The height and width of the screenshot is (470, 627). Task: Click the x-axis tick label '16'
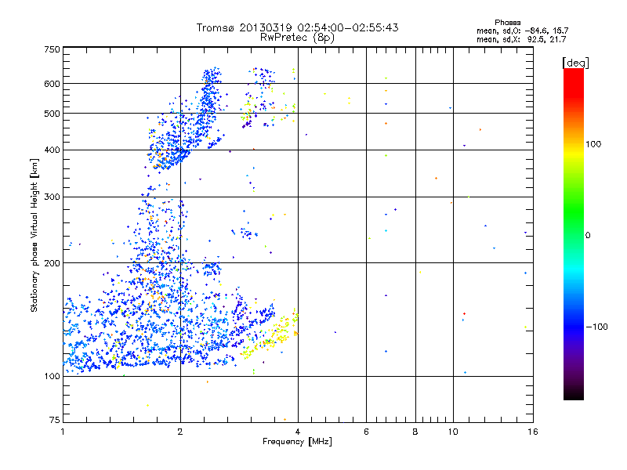click(x=533, y=432)
